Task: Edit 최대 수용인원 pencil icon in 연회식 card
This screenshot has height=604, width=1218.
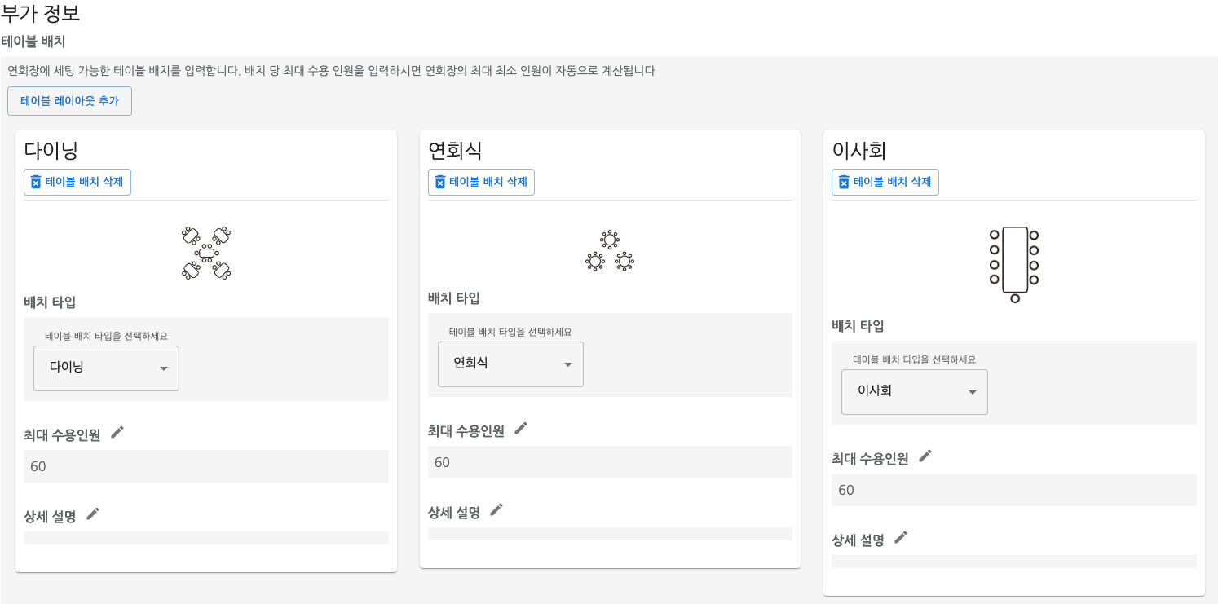Action: (x=521, y=429)
